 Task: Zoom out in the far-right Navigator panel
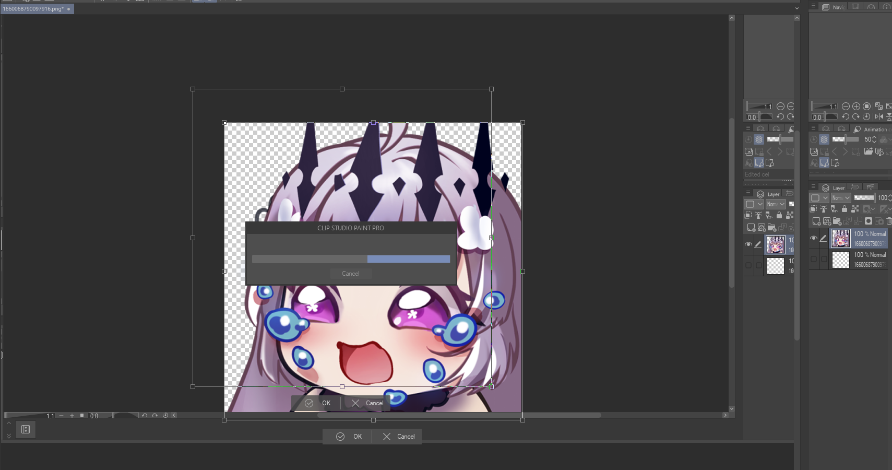pos(846,106)
